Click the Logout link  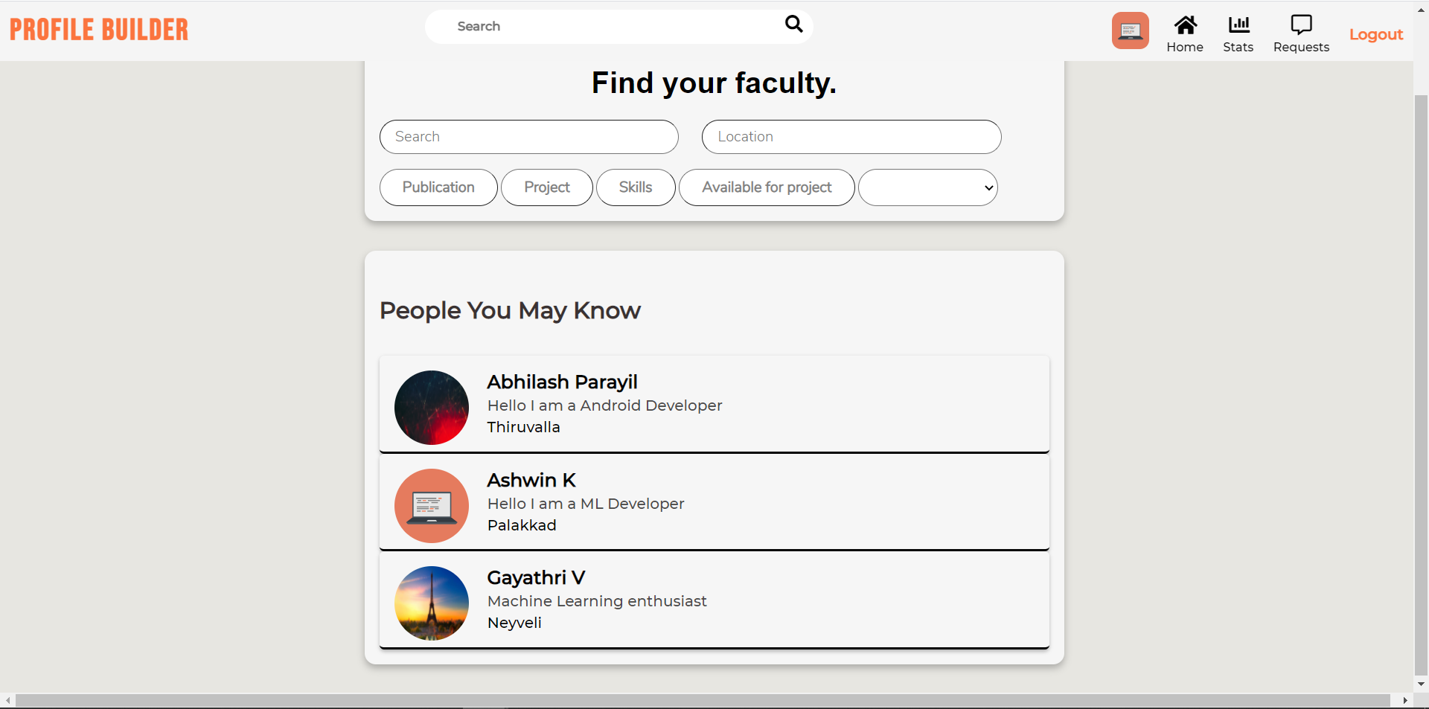click(x=1376, y=34)
